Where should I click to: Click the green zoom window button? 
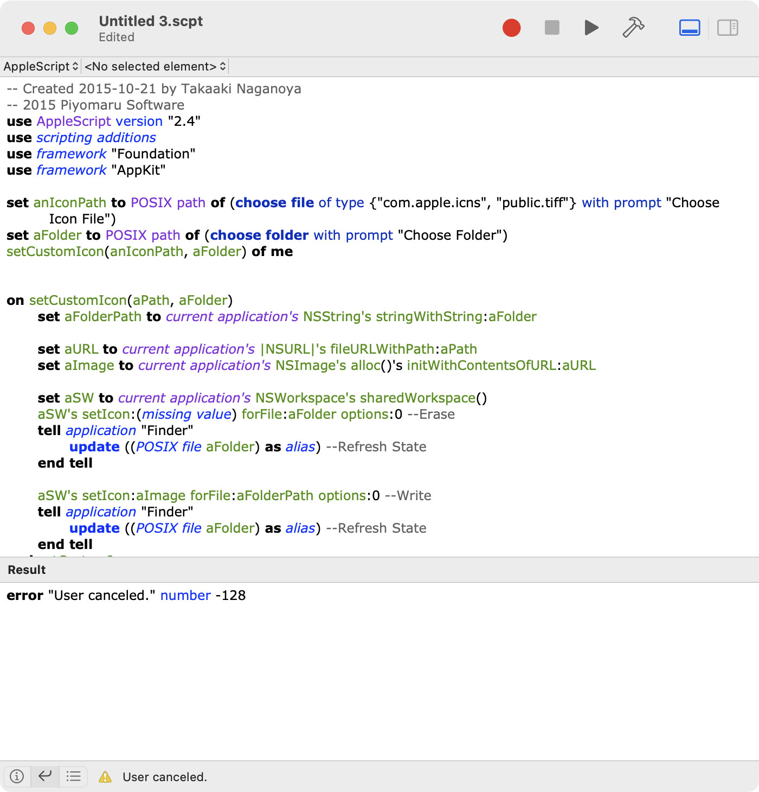point(72,28)
